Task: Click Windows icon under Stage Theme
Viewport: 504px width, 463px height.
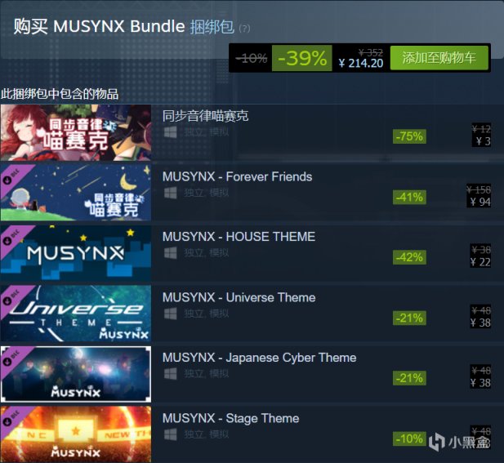Action: pyautogui.click(x=171, y=434)
